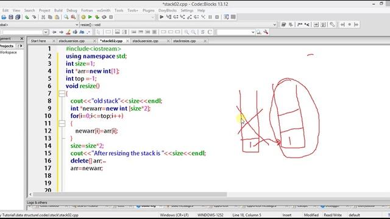Open the Help menu
This screenshot has width=390, height=219.
201,10
